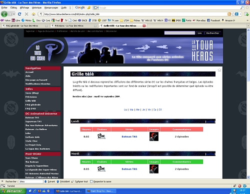Click the vertical scrollbar down arrow

[248, 177]
